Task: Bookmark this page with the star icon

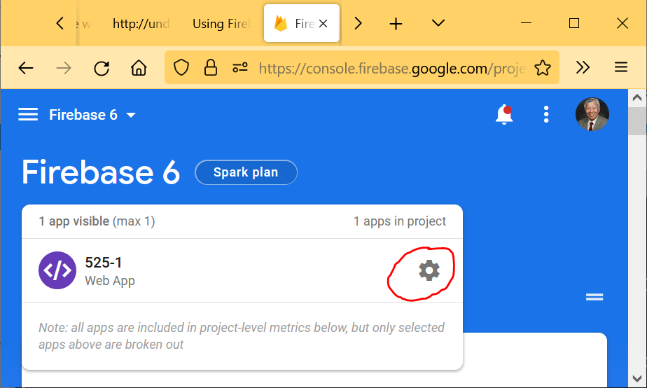Action: 542,68
